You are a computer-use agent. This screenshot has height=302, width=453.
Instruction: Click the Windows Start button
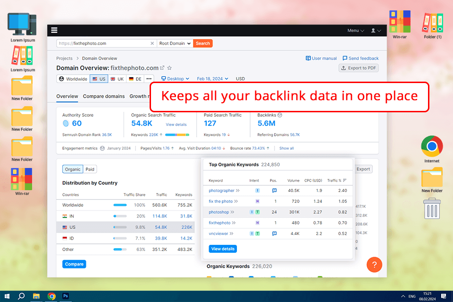pyautogui.click(x=7, y=296)
